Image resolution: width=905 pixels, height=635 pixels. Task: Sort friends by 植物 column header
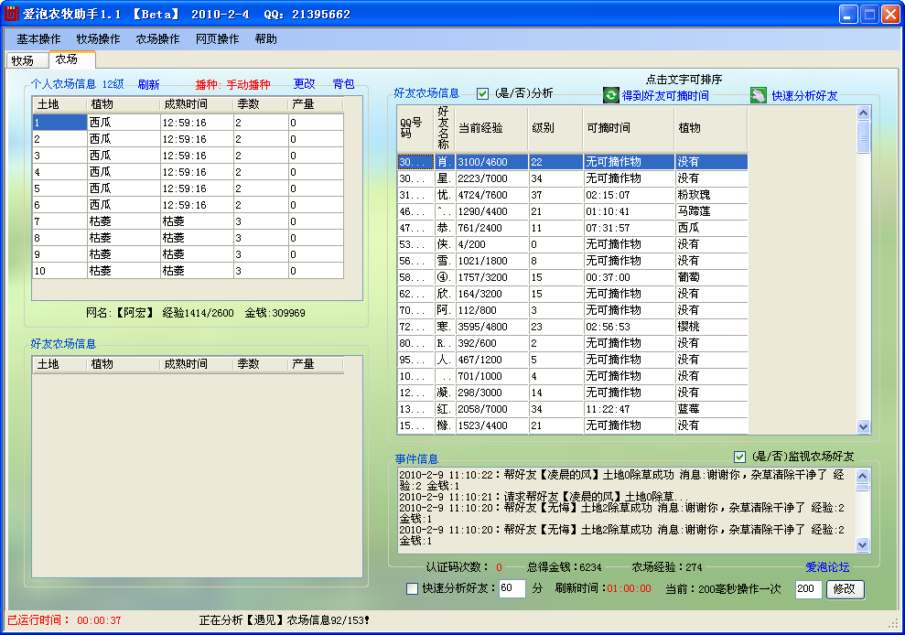point(710,128)
